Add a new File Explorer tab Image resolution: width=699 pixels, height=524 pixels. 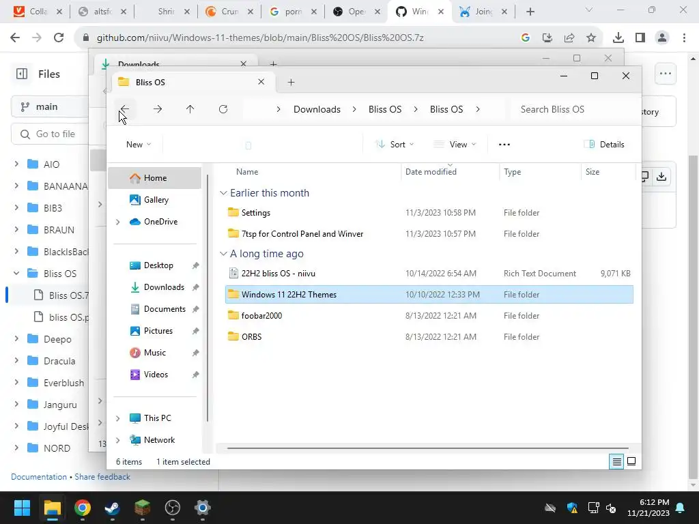pyautogui.click(x=291, y=82)
